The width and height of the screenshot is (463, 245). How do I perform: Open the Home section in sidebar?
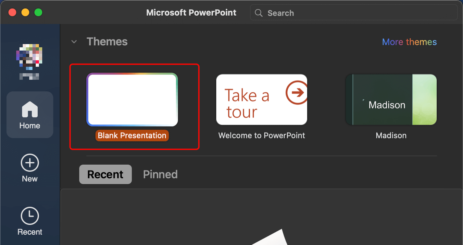tap(30, 115)
